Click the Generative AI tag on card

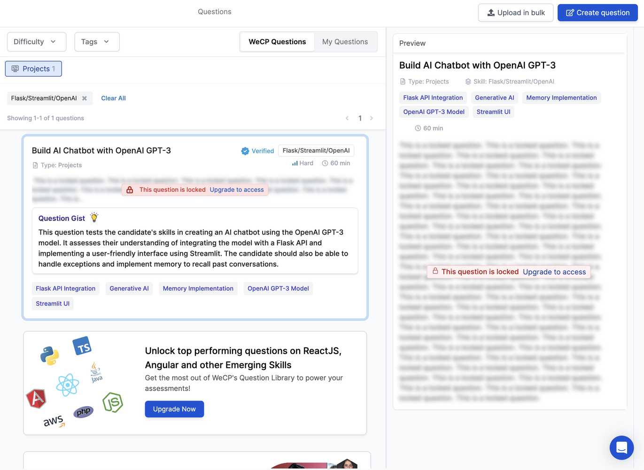129,289
